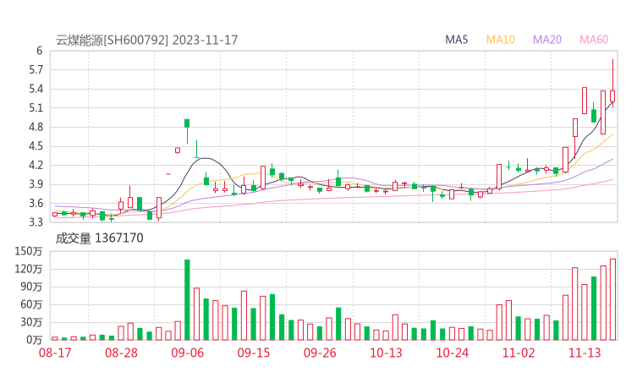This screenshot has height=372, width=626.
Task: Click the 08-17 date axis label
Action: pyautogui.click(x=55, y=353)
